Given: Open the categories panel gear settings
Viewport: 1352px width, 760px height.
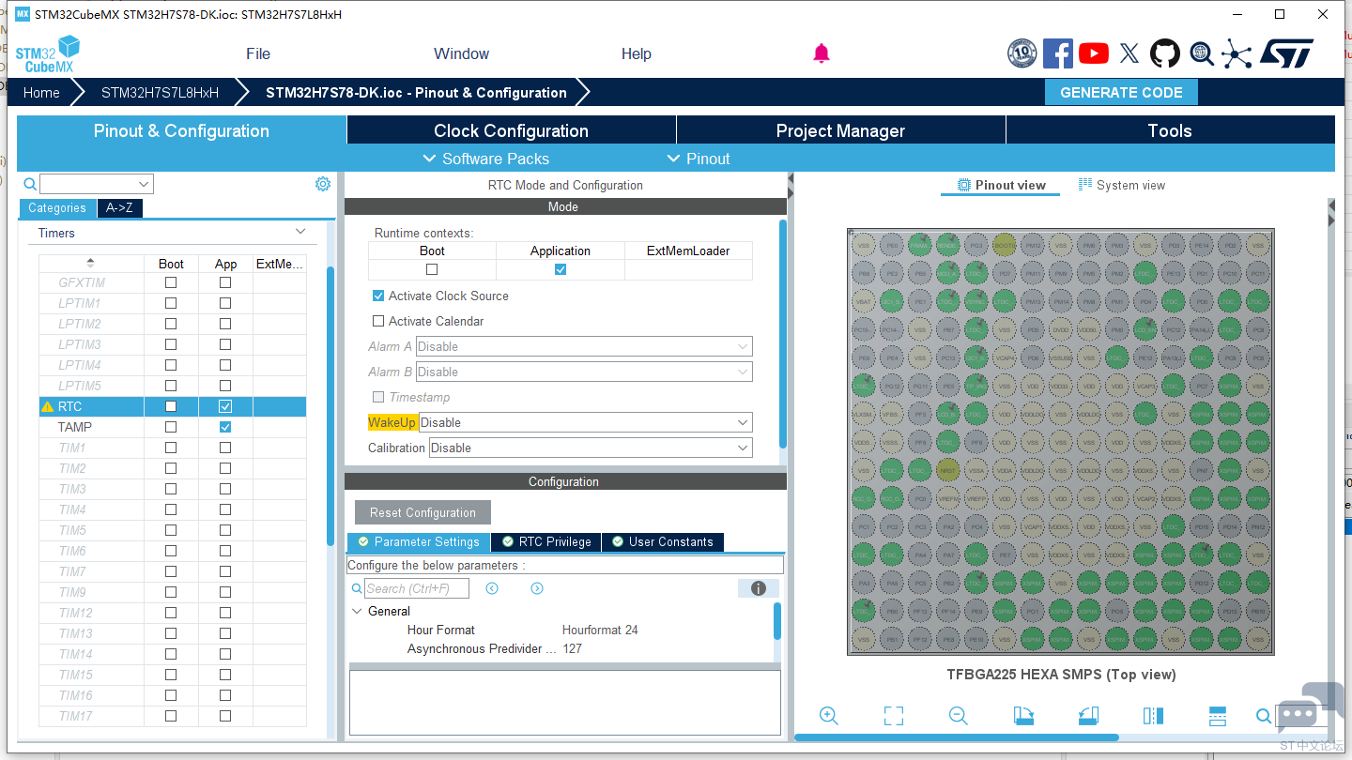Looking at the screenshot, I should coord(323,184).
